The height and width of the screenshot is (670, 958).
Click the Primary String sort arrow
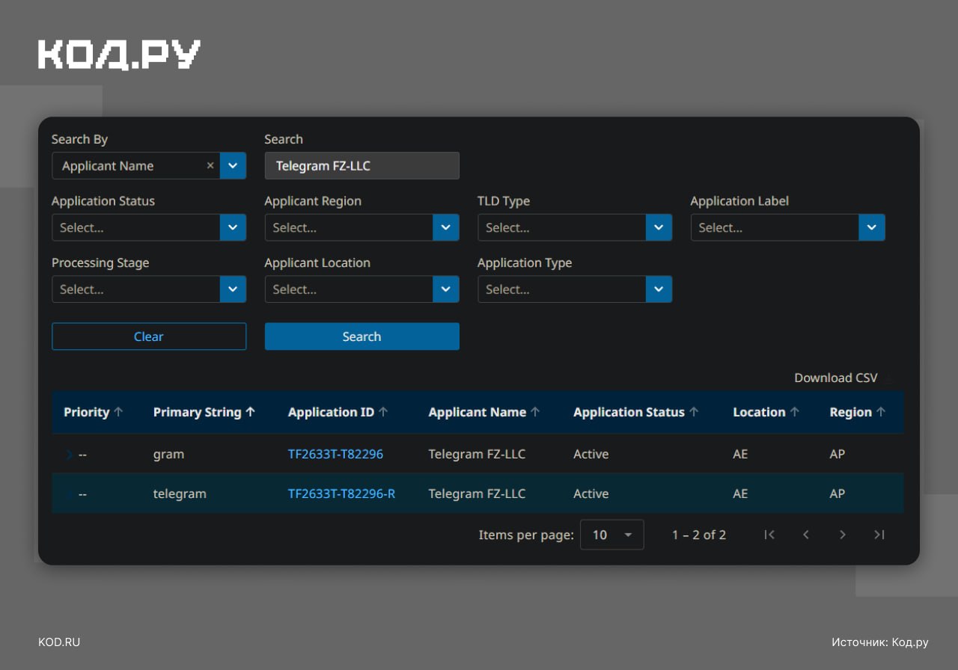[251, 412]
